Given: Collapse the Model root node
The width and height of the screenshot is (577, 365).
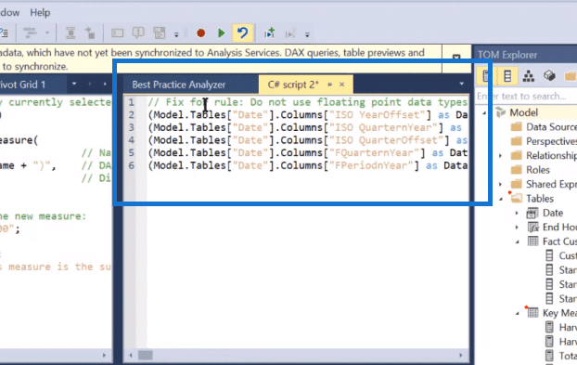Looking at the screenshot, I should pyautogui.click(x=484, y=112).
